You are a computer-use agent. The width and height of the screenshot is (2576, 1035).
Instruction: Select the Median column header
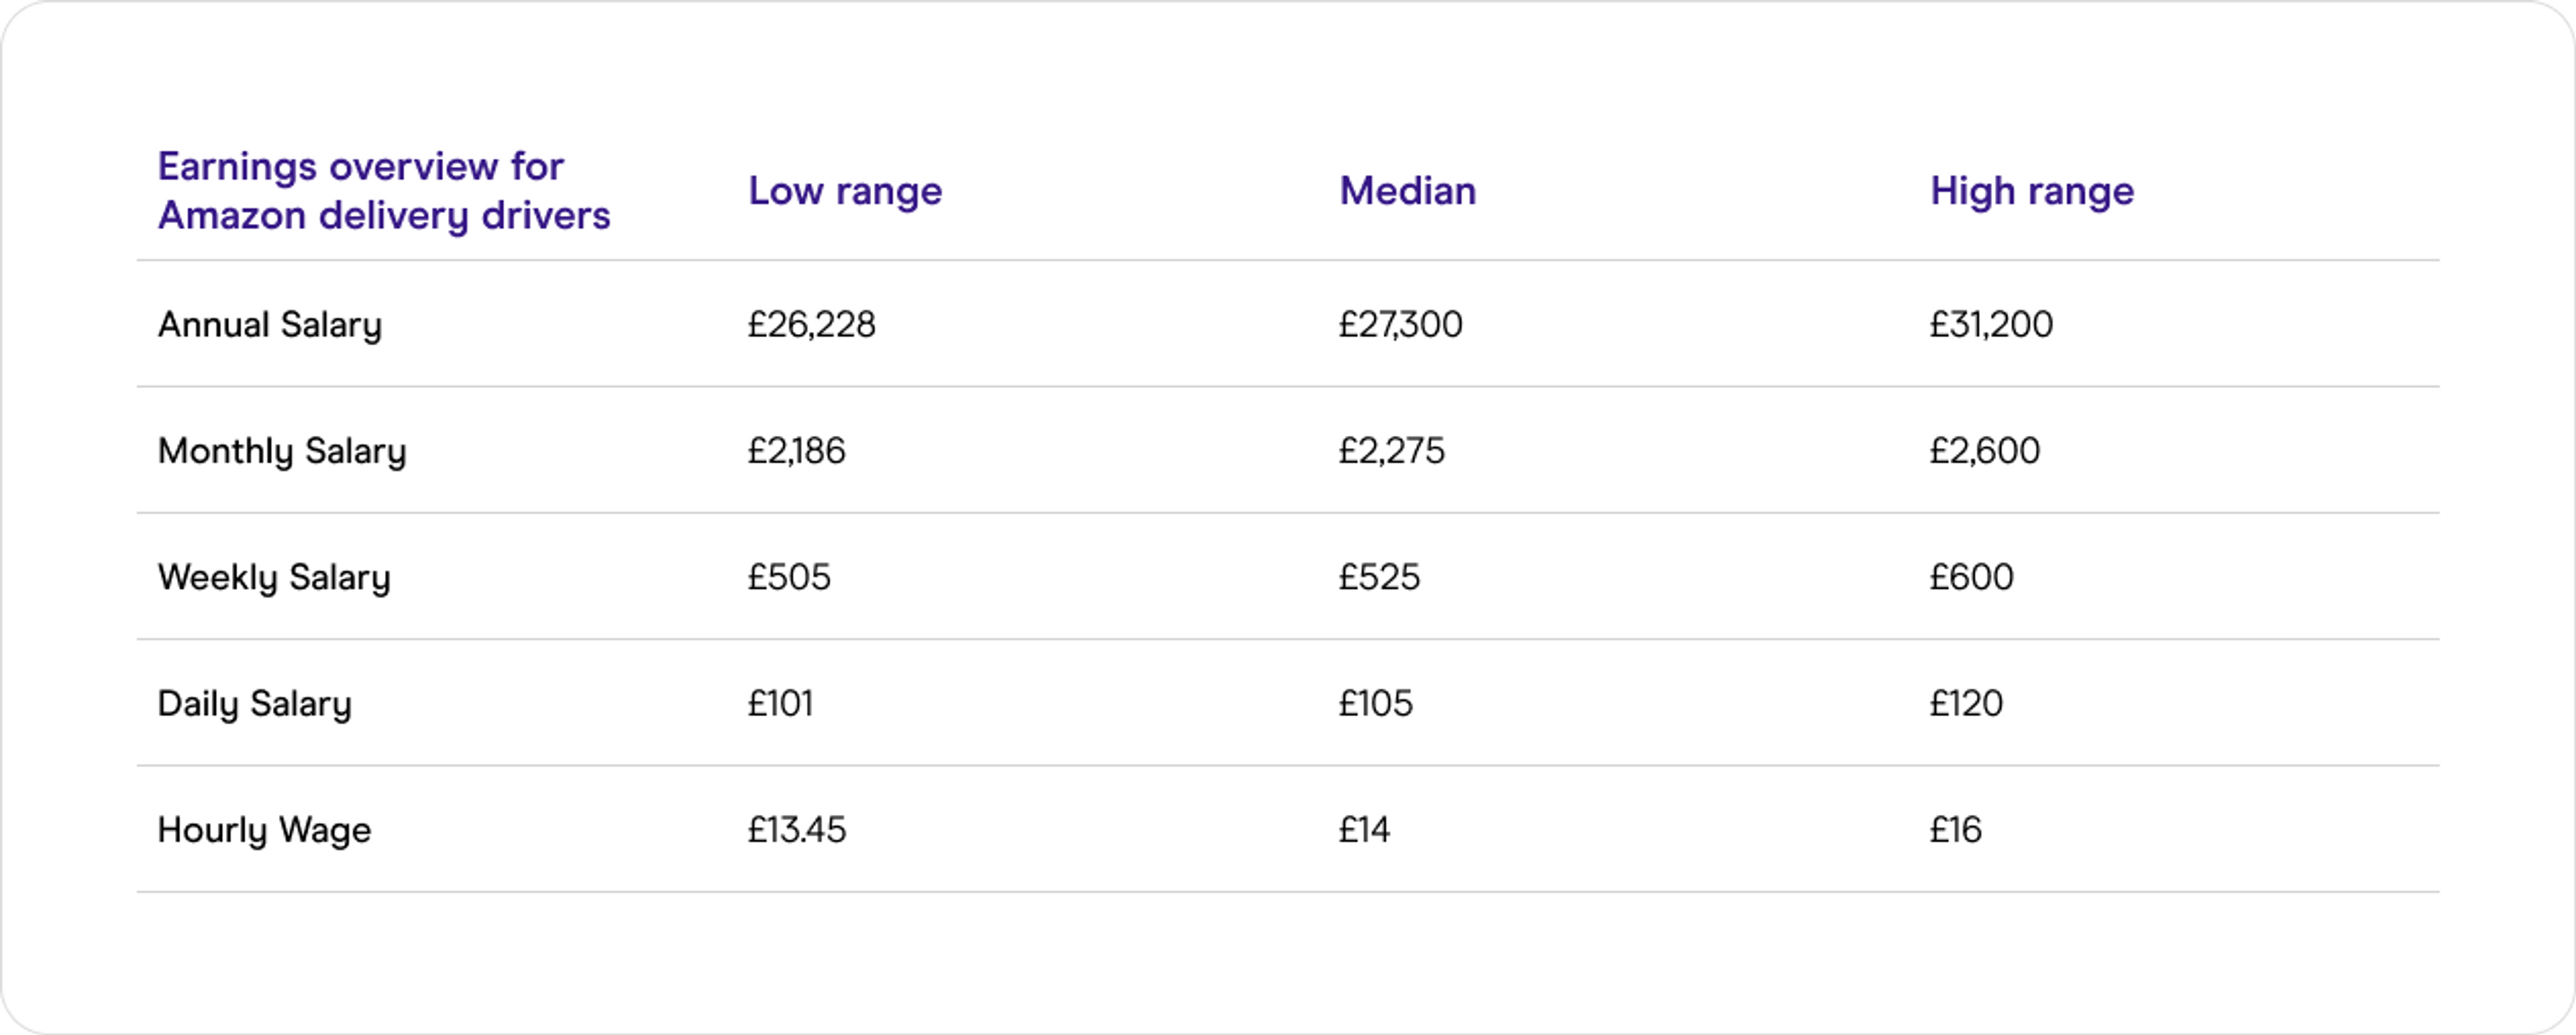coord(1407,191)
